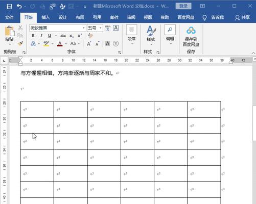The height and width of the screenshot is (204, 256).
Task: Increase font size with A-up icon
Action: click(89, 44)
